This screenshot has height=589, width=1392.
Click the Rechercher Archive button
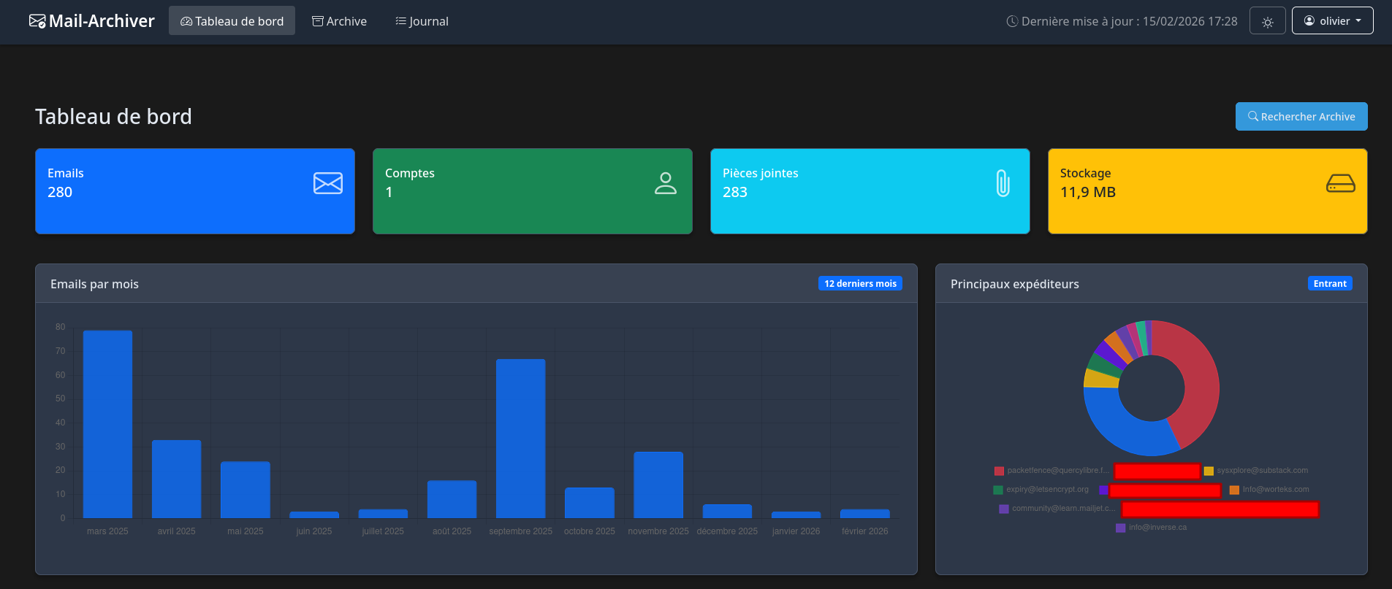point(1301,117)
